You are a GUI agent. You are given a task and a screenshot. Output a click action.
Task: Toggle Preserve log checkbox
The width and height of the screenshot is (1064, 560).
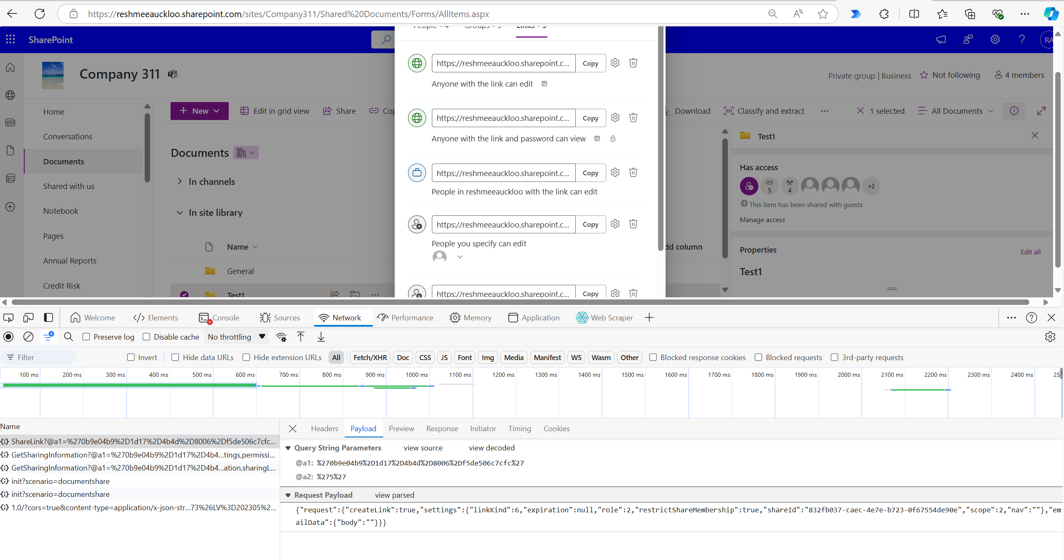tap(86, 337)
